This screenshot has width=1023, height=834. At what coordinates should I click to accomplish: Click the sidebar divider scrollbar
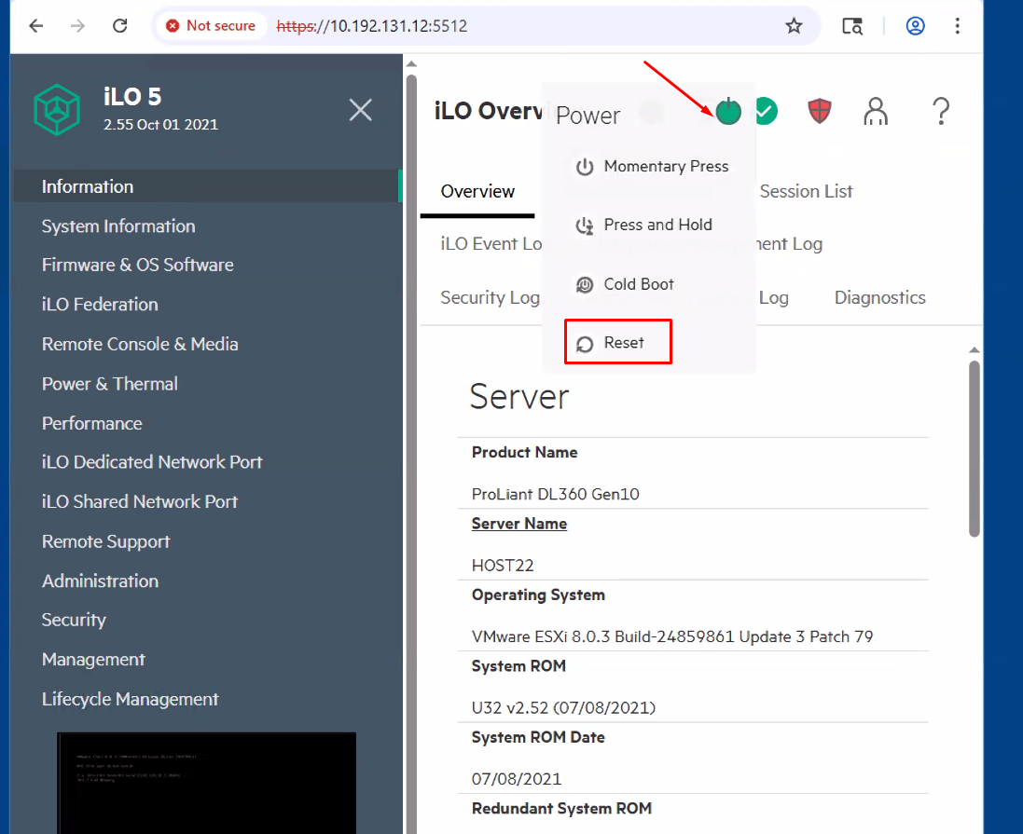pos(411,454)
